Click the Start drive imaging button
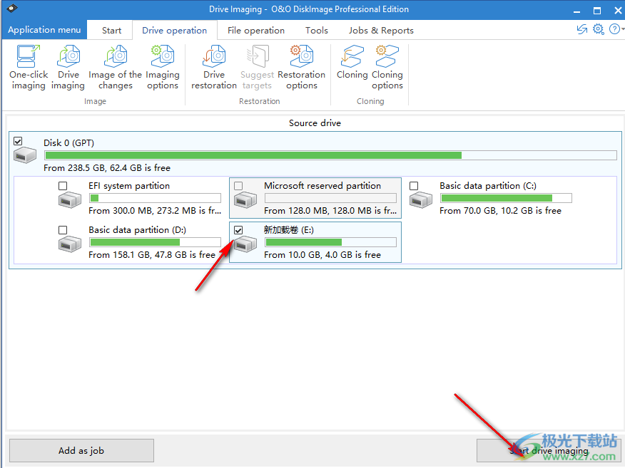The image size is (625, 468). pyautogui.click(x=549, y=450)
